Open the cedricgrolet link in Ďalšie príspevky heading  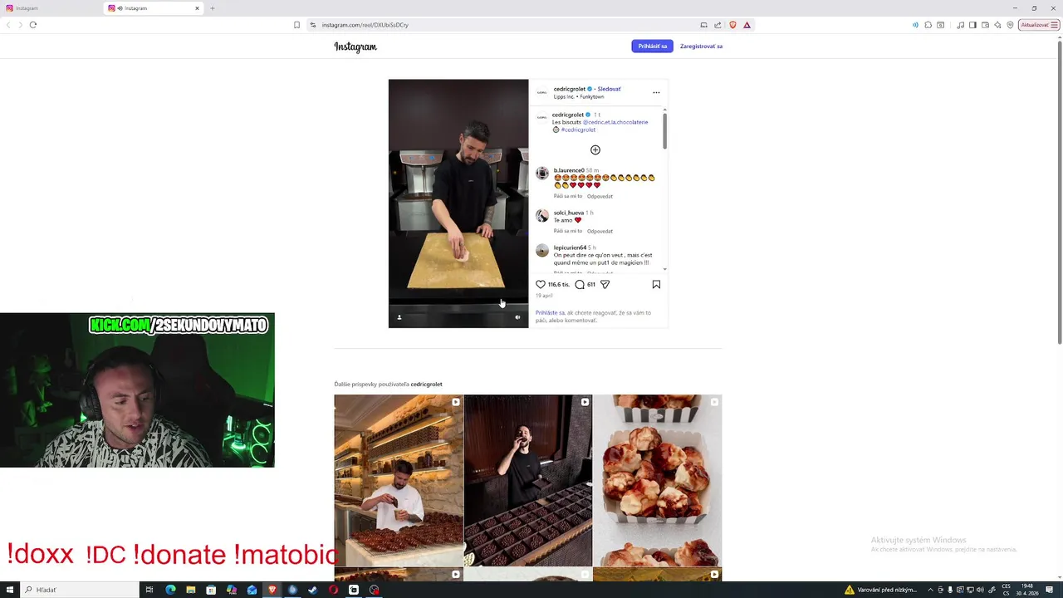pyautogui.click(x=426, y=385)
